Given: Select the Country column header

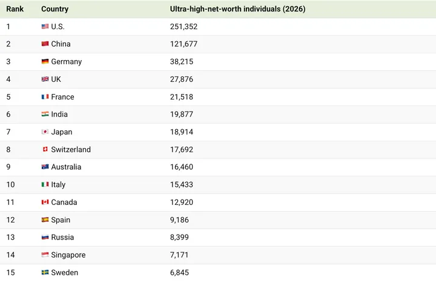Looking at the screenshot, I should click(54, 9).
